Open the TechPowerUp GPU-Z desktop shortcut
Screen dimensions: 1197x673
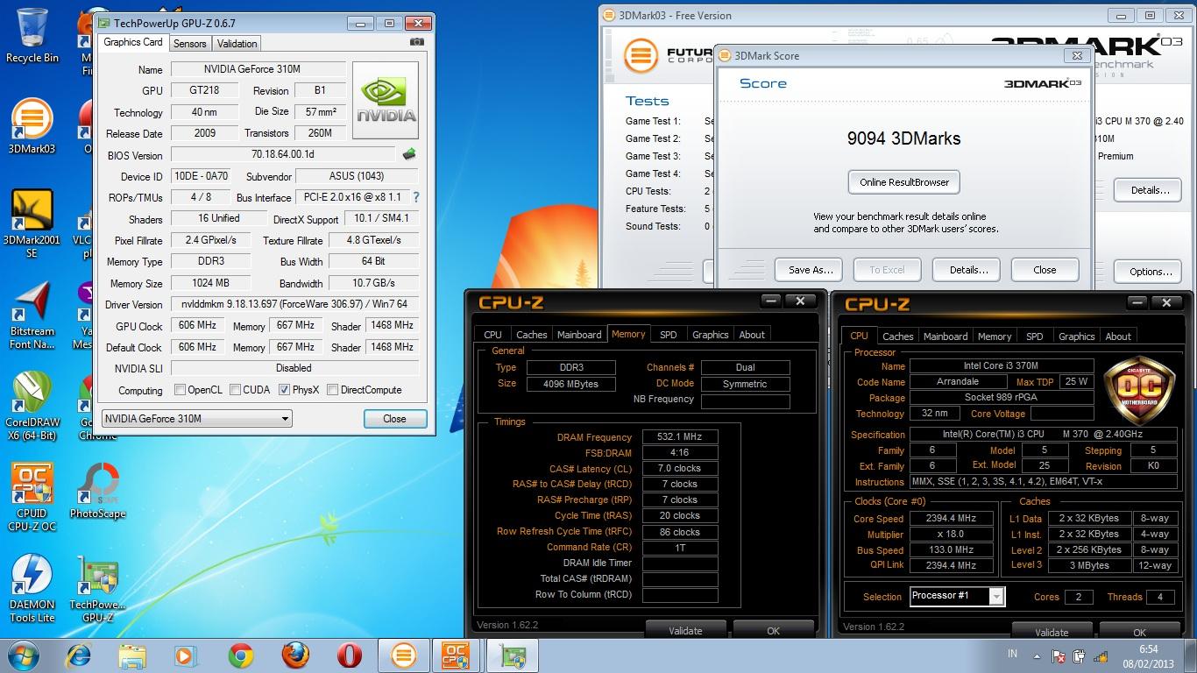97,588
